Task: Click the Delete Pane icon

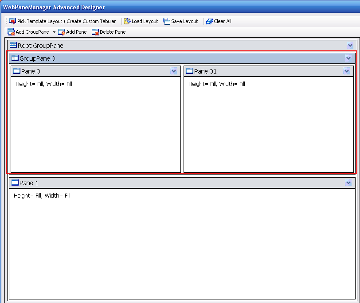Action: pos(95,32)
